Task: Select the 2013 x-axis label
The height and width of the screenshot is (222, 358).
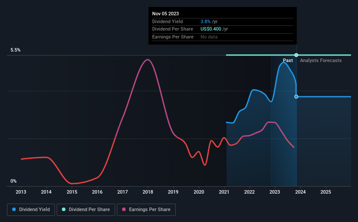Action: [x=21, y=192]
